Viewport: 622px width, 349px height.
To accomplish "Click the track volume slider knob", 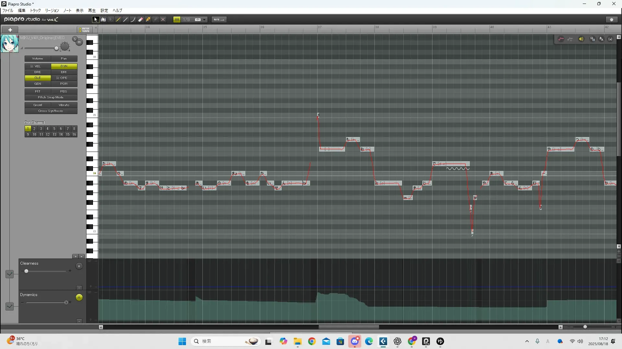I will 56,48.
